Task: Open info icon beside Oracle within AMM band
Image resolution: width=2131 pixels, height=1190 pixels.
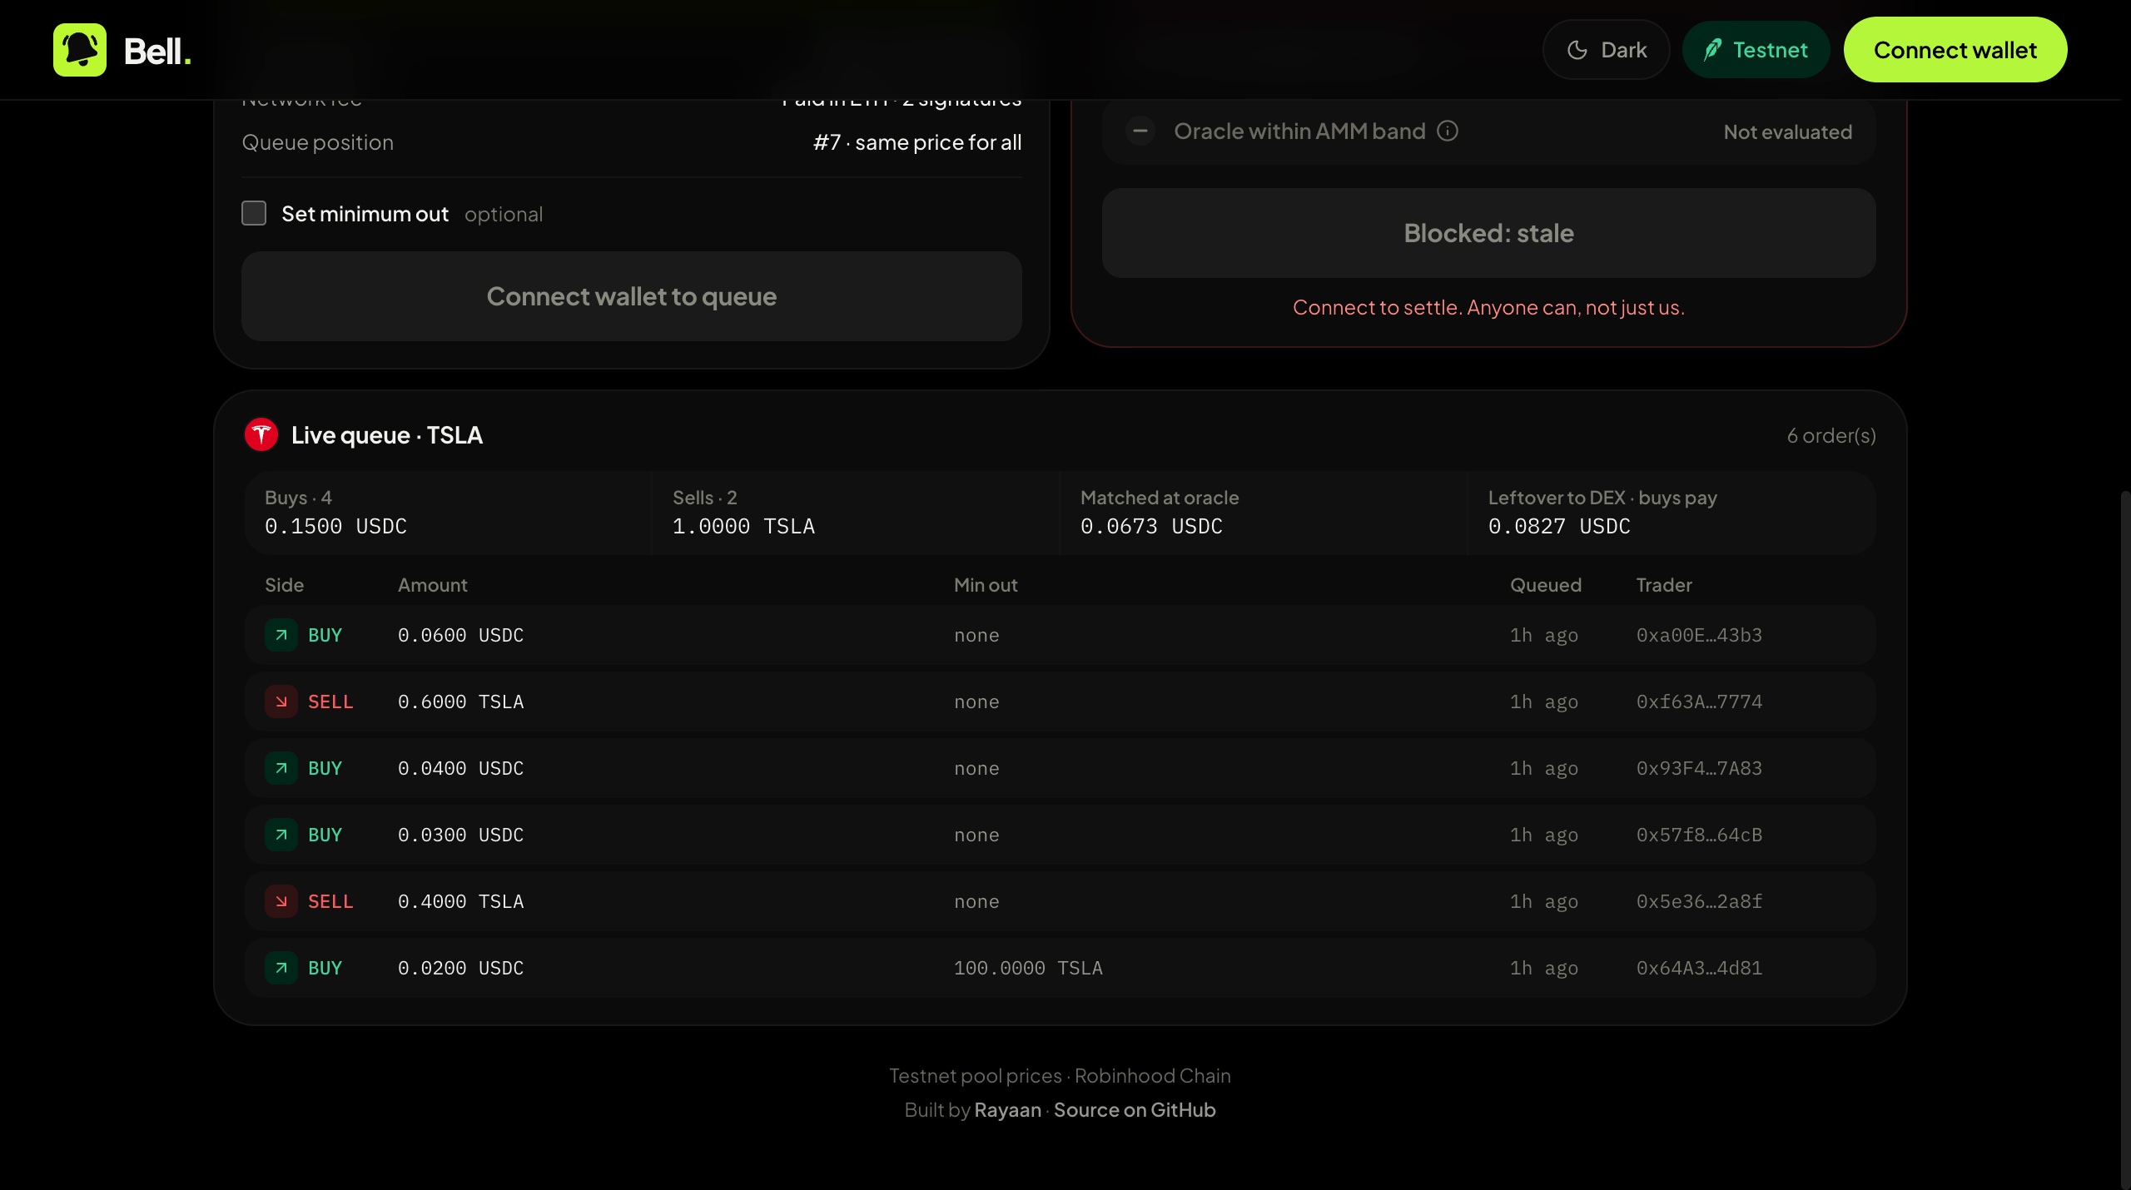Action: coord(1448,131)
